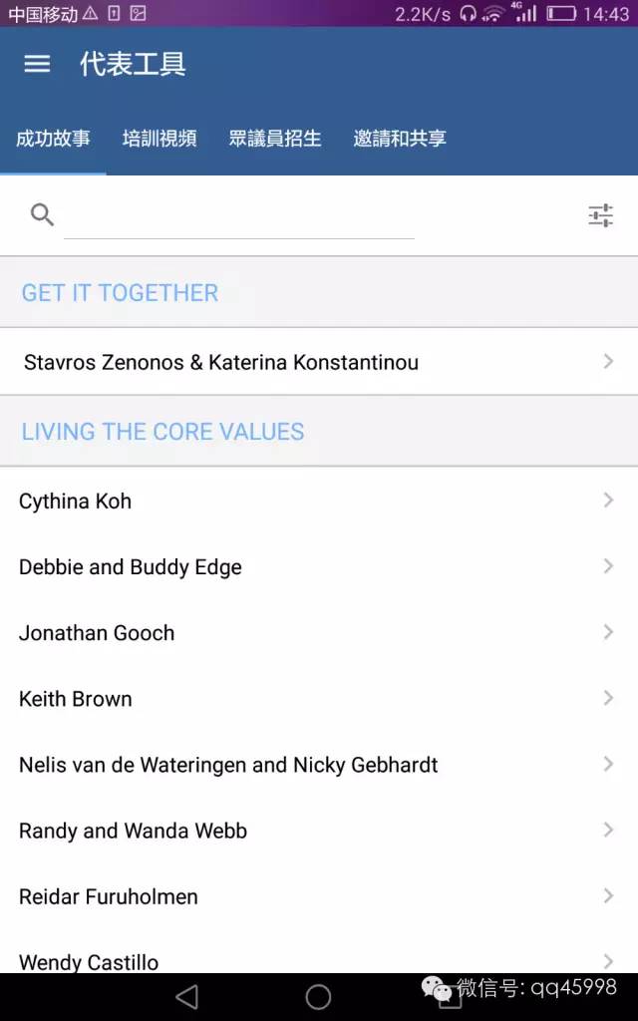
Task: Open the Debbie and Buddy Edge story
Action: [x=131, y=567]
